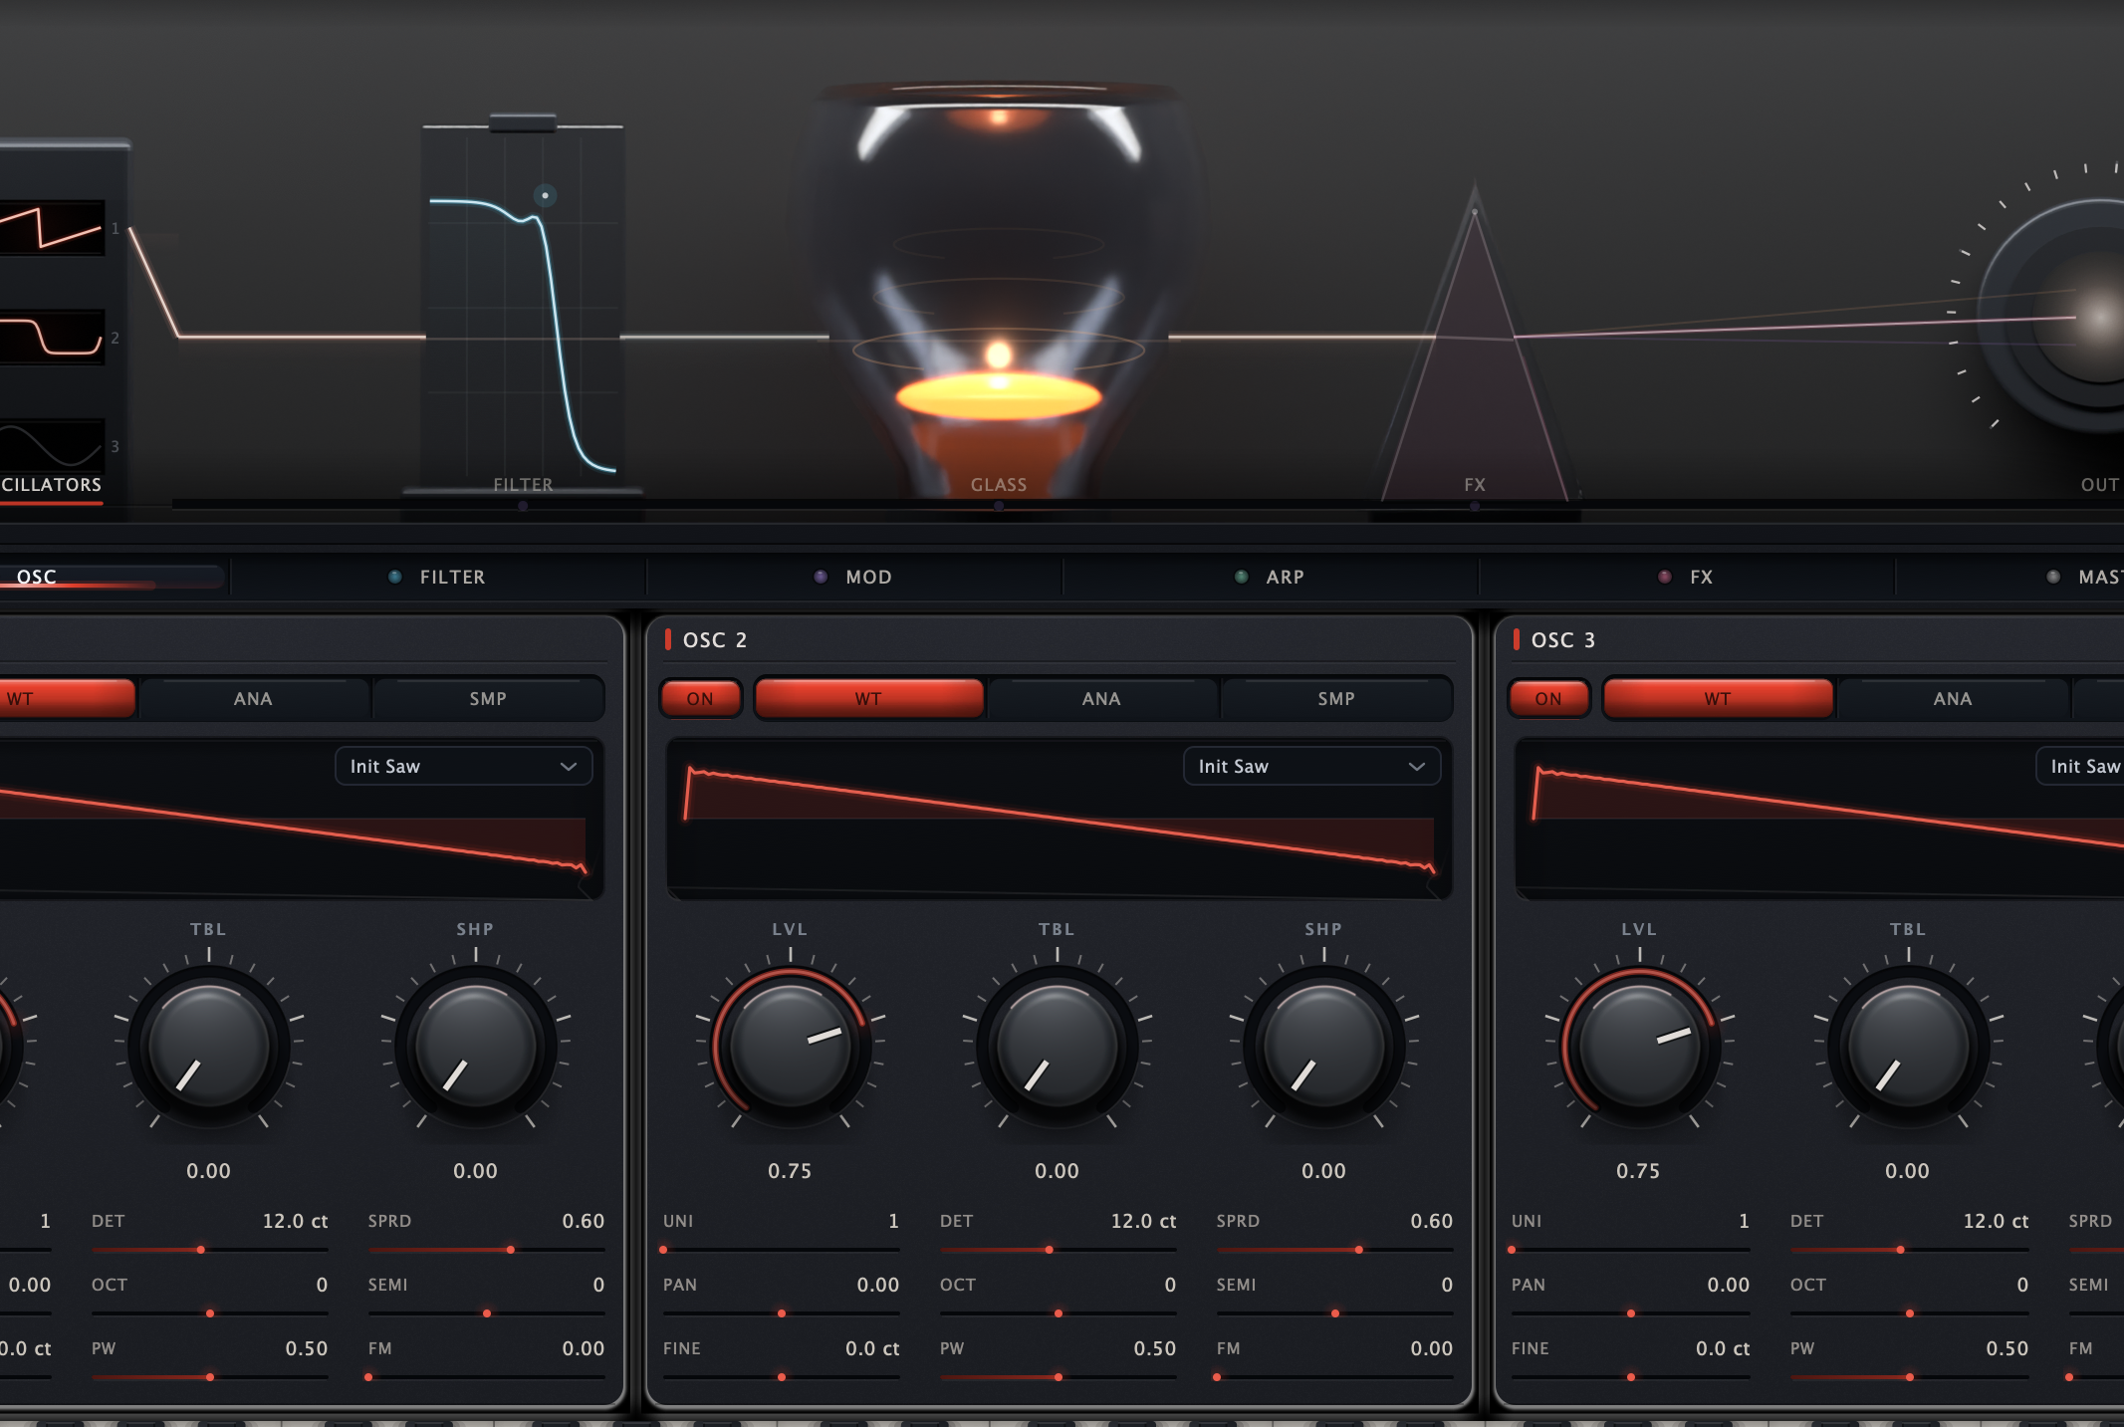The width and height of the screenshot is (2124, 1427).
Task: Adjust OSC 3 PW slider
Action: point(1909,1376)
